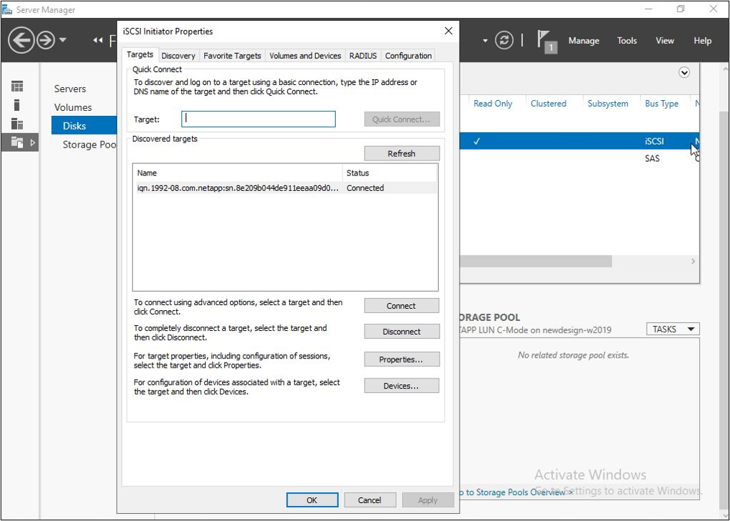Select the connected netapp iSCSI target
The image size is (730, 521).
(237, 188)
